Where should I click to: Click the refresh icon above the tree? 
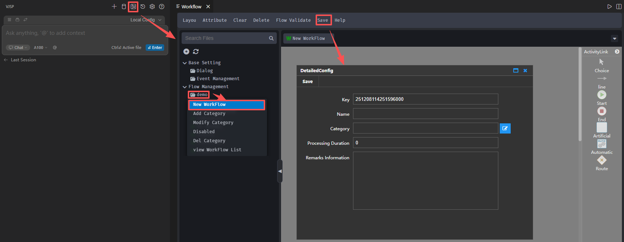tap(196, 52)
